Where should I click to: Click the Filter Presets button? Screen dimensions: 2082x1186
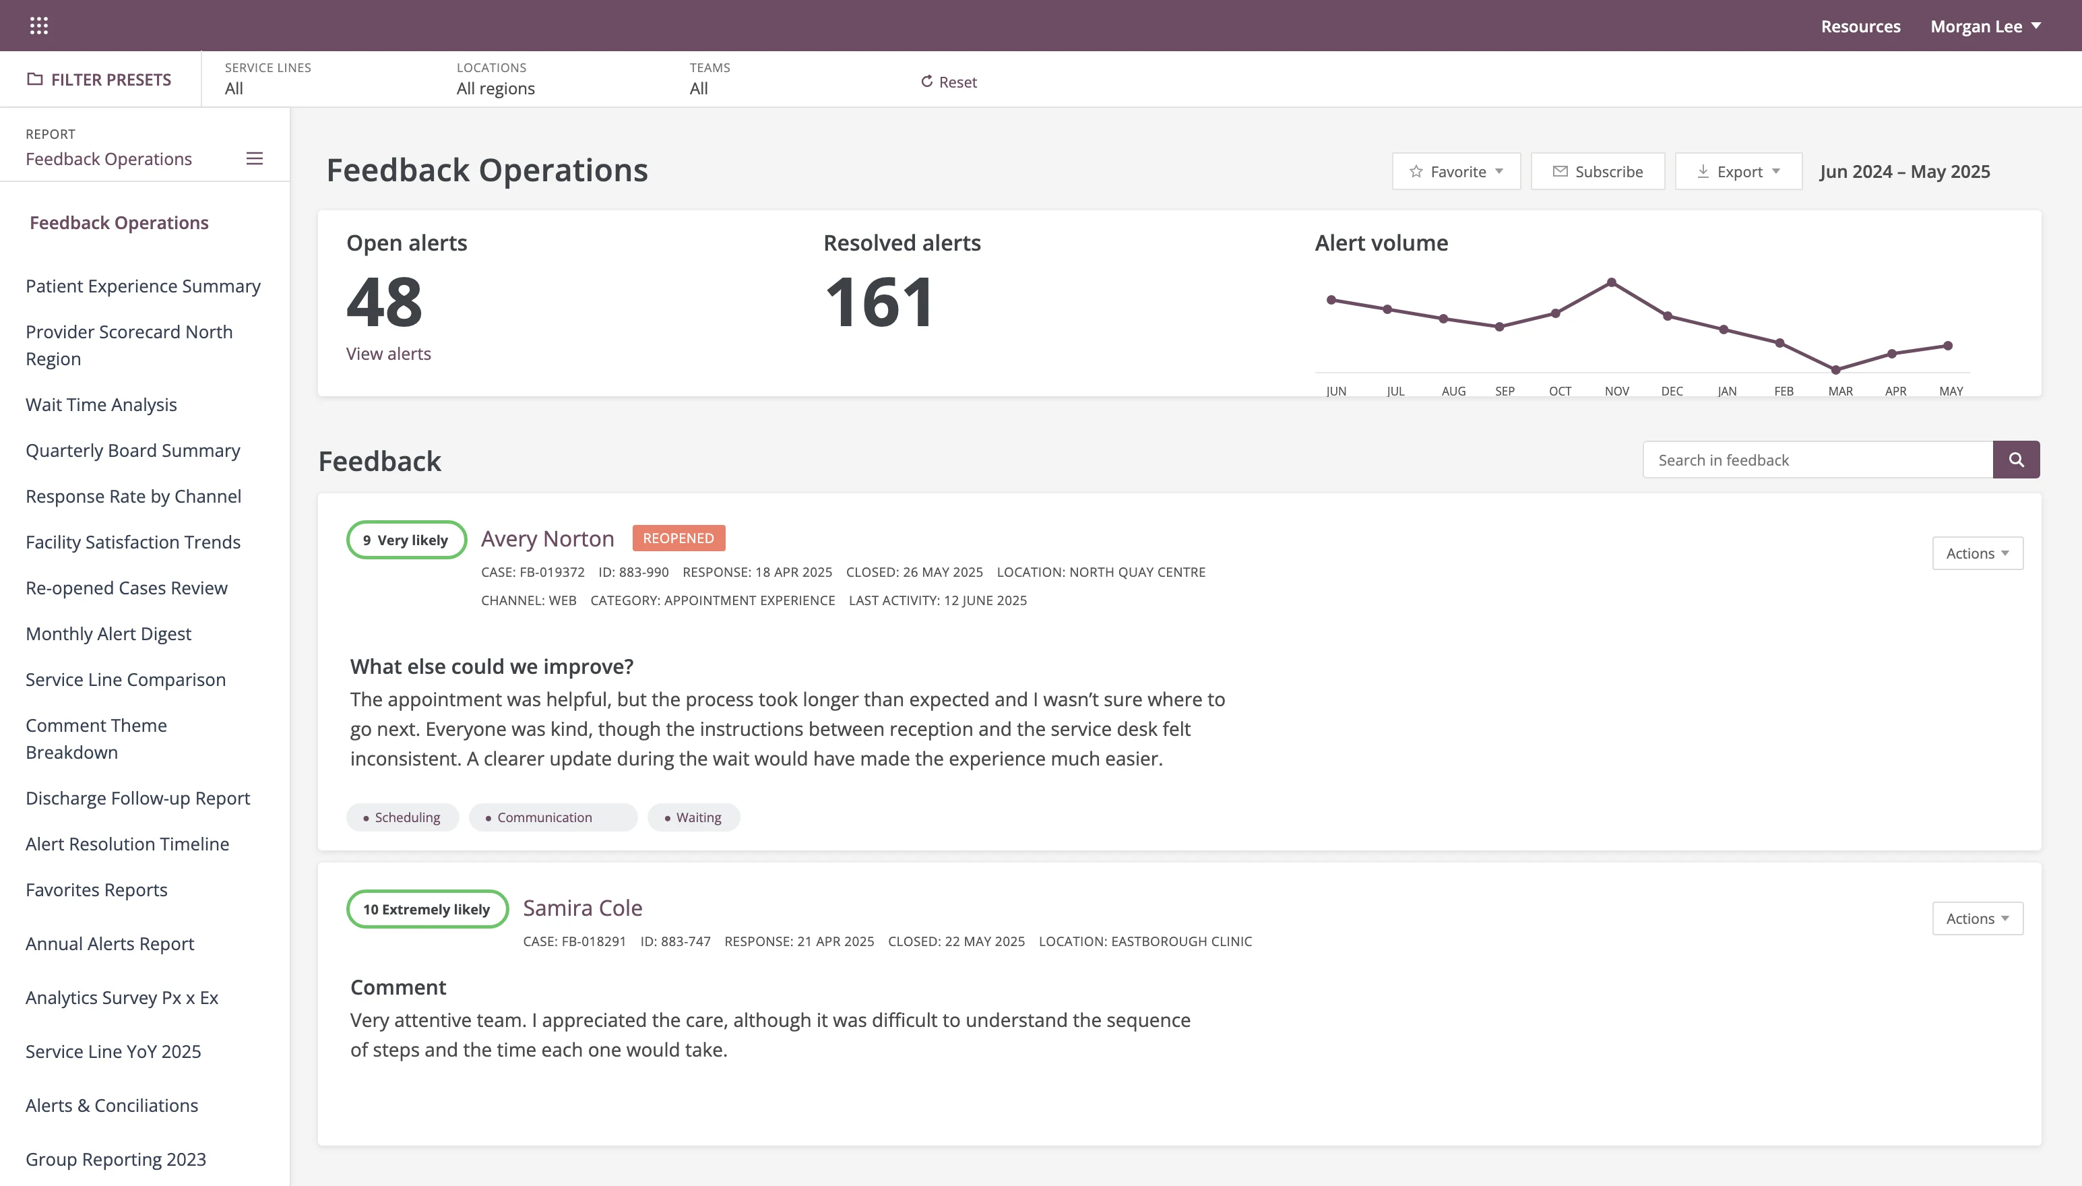(x=100, y=79)
